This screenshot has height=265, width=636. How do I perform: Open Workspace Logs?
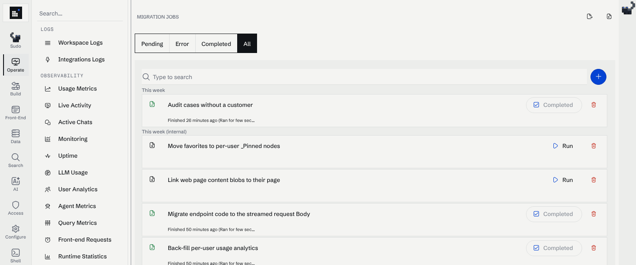point(80,43)
